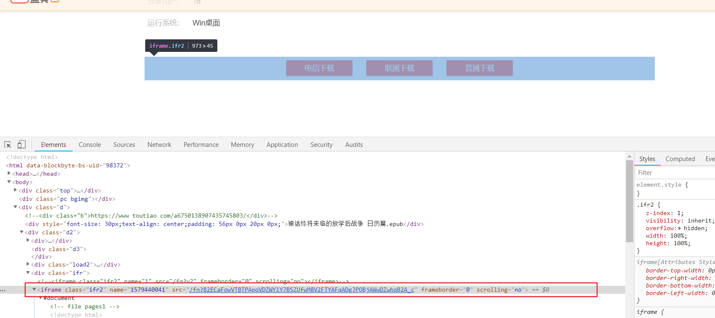This screenshot has height=318, width=715.
Task: Toggle the device toolbar icon
Action: click(21, 144)
